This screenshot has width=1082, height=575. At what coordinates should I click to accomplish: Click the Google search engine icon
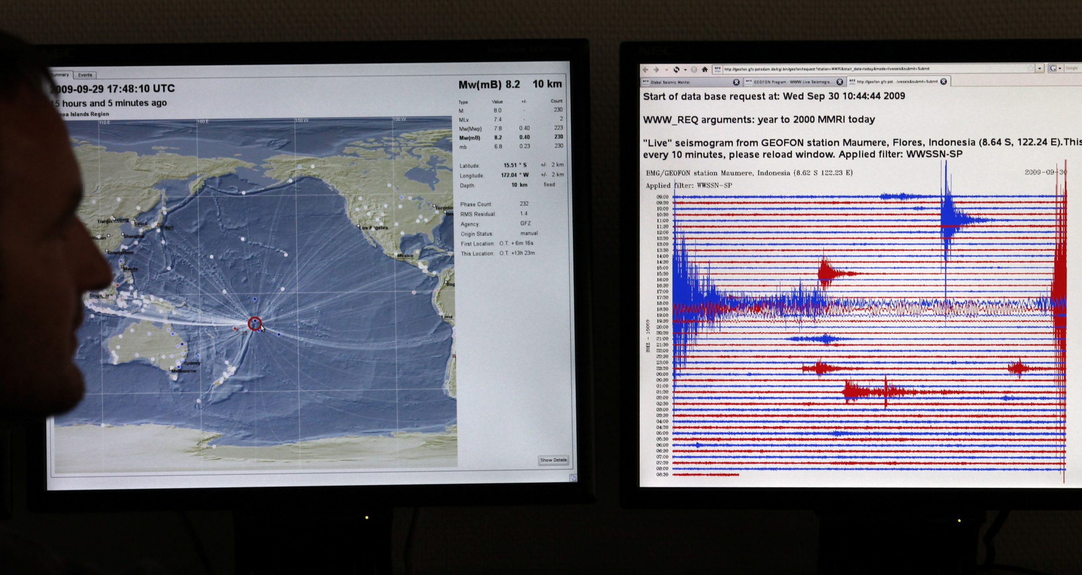click(x=1053, y=68)
